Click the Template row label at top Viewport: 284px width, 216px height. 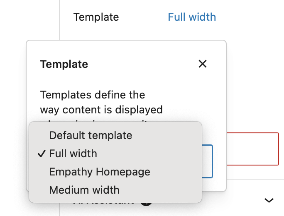point(96,17)
